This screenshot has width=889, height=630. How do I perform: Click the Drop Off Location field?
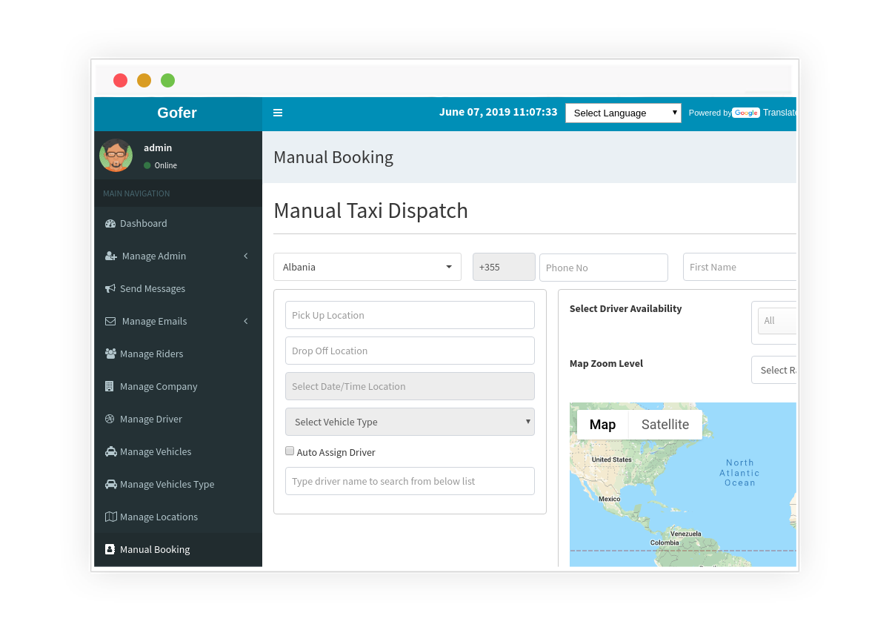tap(410, 351)
